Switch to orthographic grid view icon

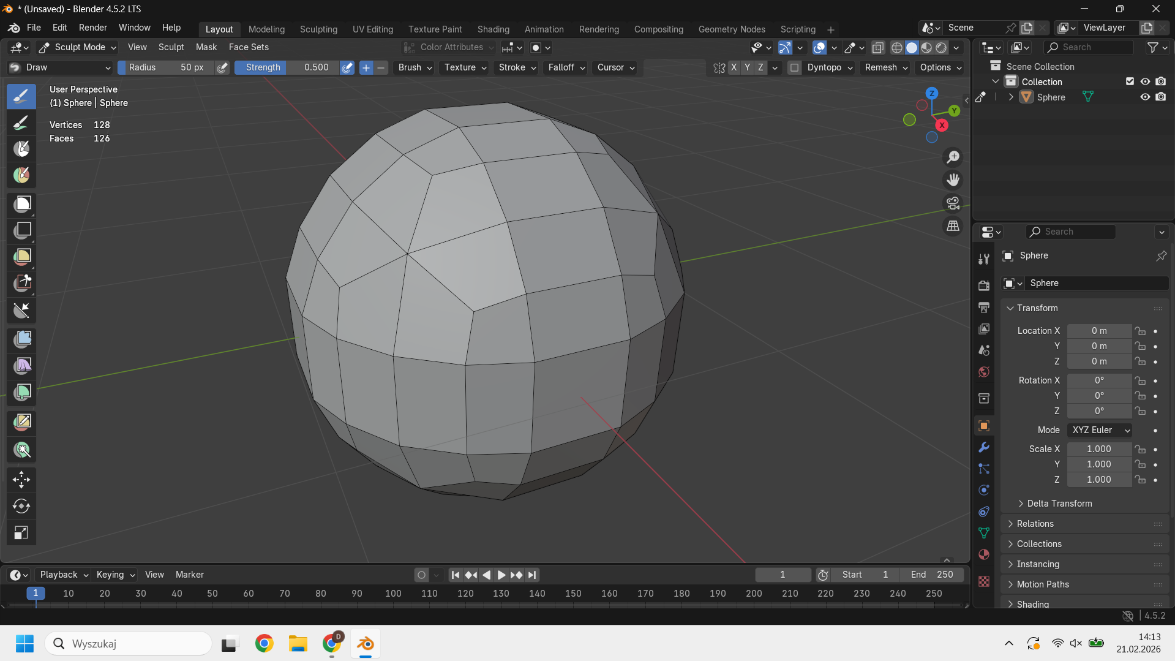click(953, 226)
